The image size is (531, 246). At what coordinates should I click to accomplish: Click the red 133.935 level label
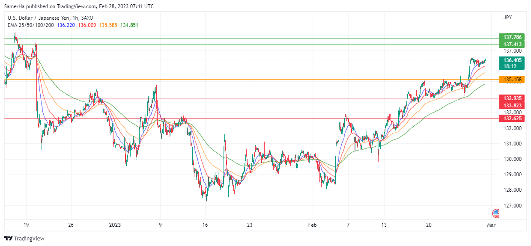[512, 98]
